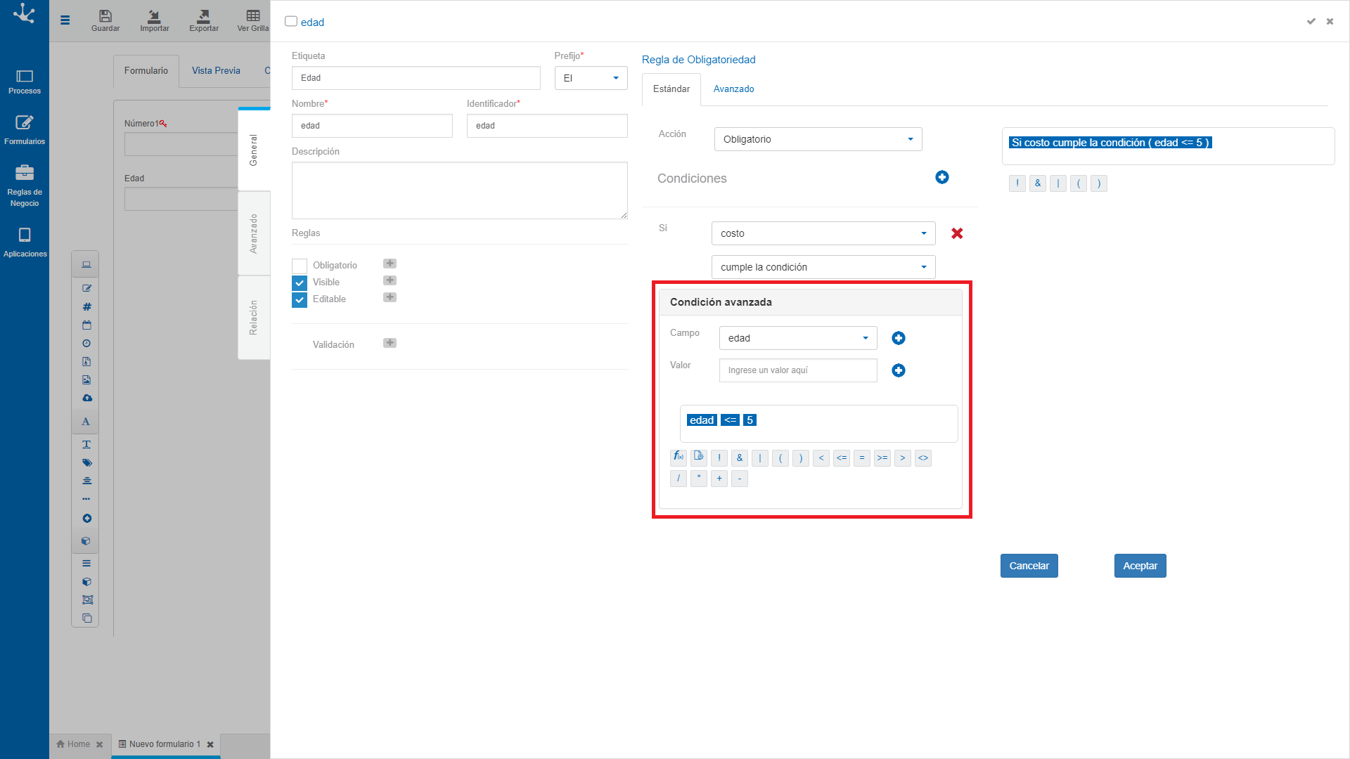
Task: Open the Avanzado vertical tab
Action: pos(254,233)
